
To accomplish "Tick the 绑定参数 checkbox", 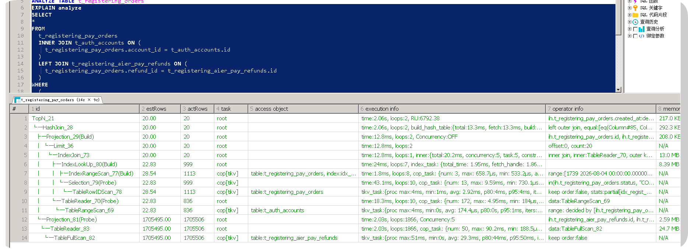I will pyautogui.click(x=635, y=36).
